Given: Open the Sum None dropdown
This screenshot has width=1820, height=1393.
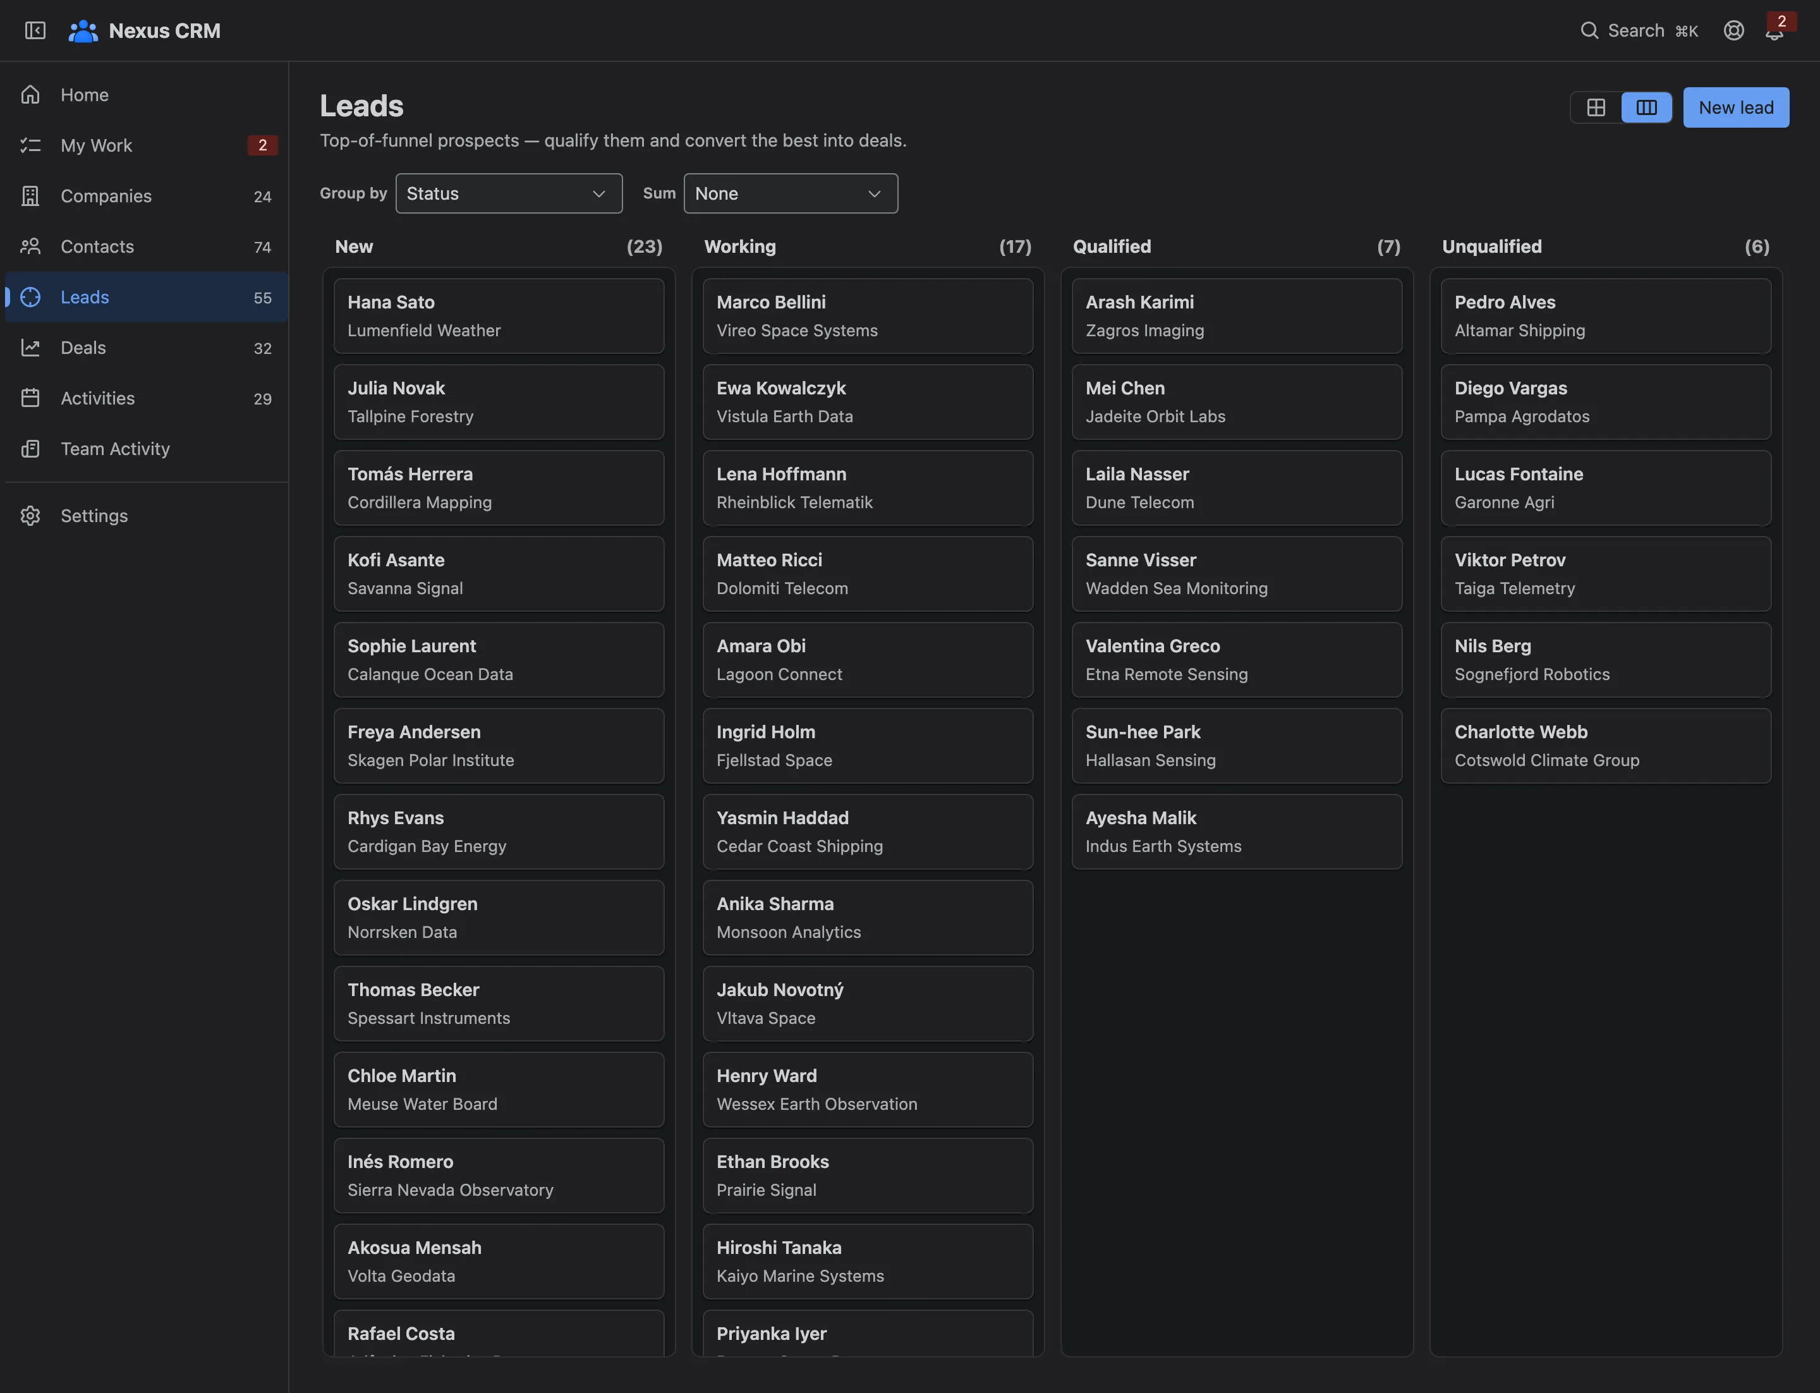Looking at the screenshot, I should point(791,193).
